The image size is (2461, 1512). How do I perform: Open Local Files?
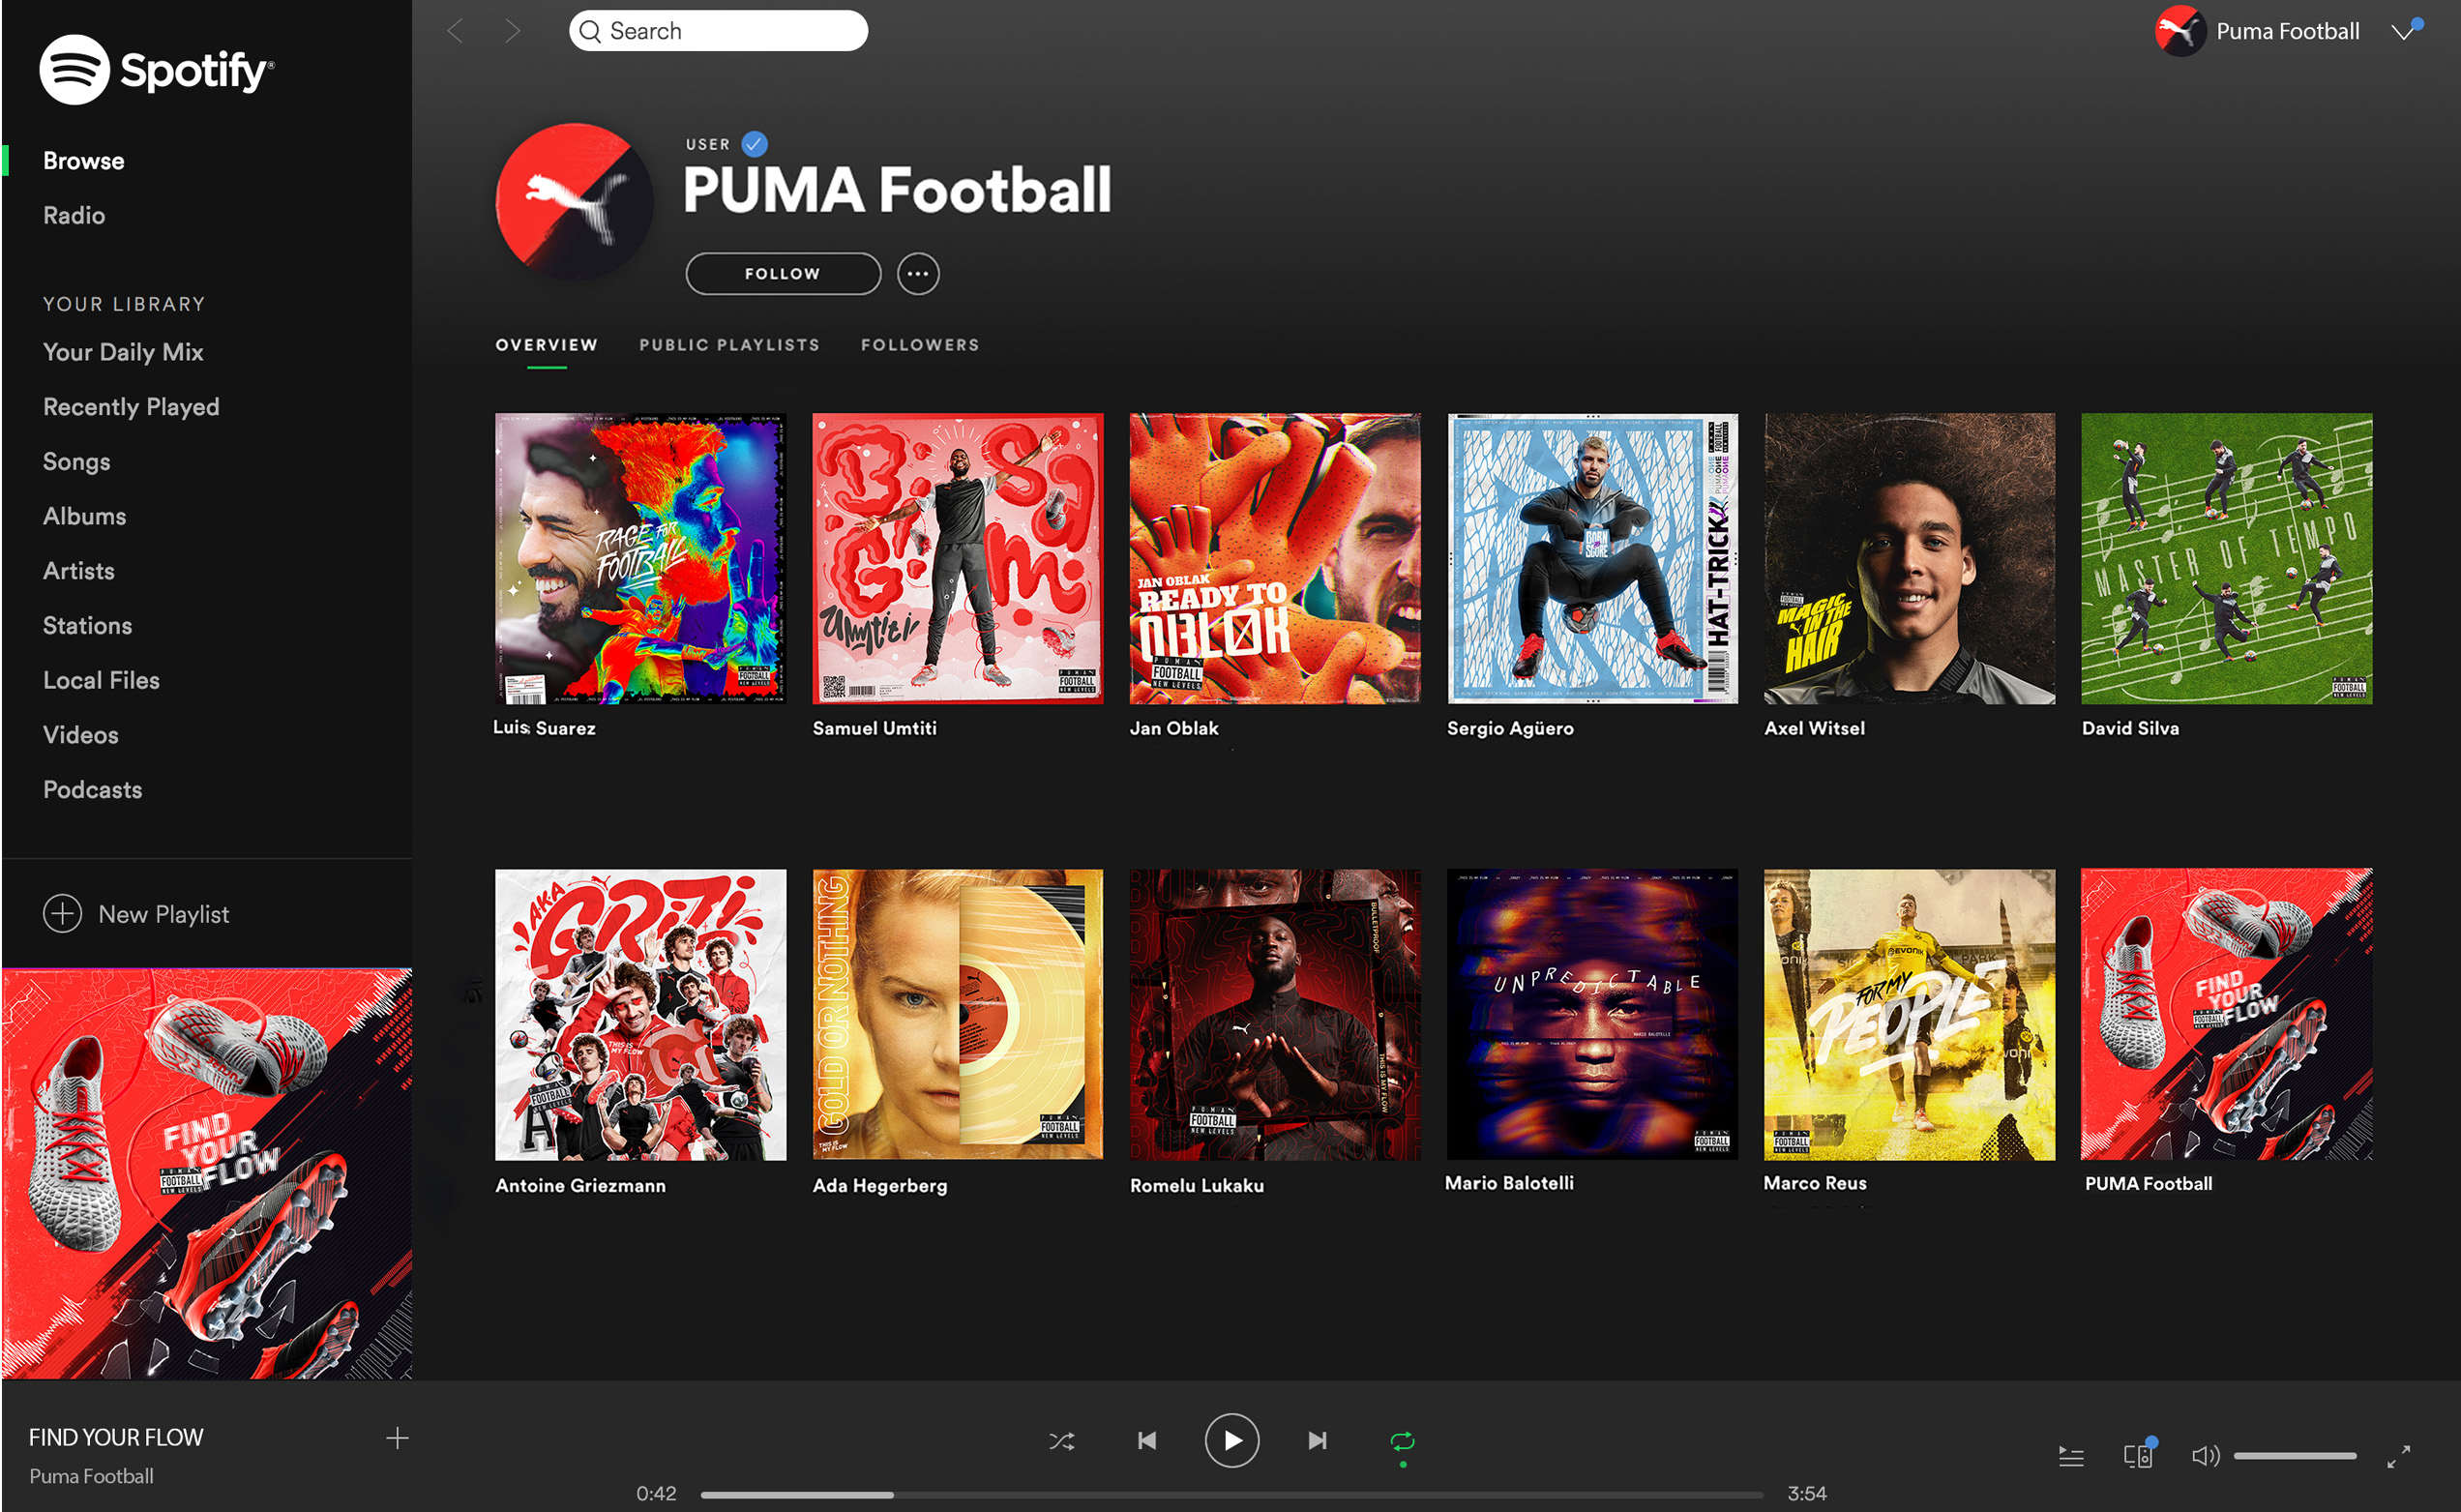pos(101,680)
